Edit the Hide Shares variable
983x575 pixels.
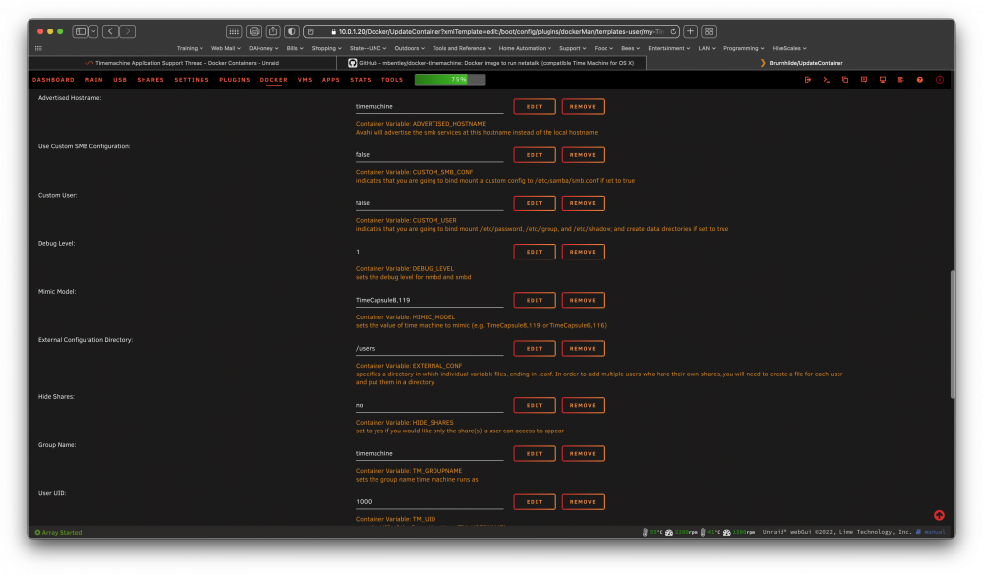(x=534, y=405)
